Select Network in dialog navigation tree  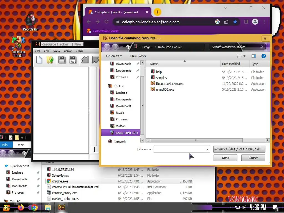[117, 141]
